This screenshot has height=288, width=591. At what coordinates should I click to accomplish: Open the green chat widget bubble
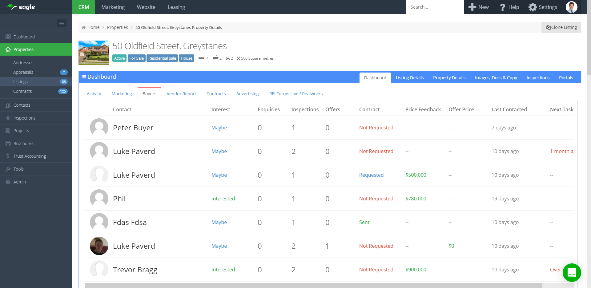tap(572, 272)
